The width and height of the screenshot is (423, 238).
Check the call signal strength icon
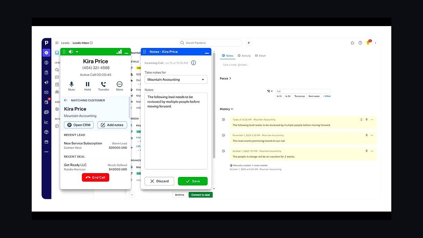pyautogui.click(x=119, y=51)
